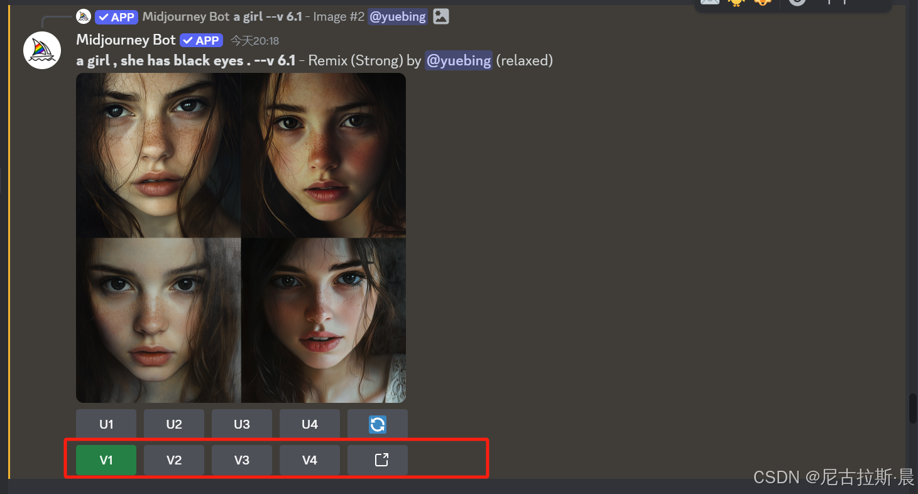This screenshot has width=918, height=494.
Task: Click the @yuebing mention in reply header
Action: (398, 17)
